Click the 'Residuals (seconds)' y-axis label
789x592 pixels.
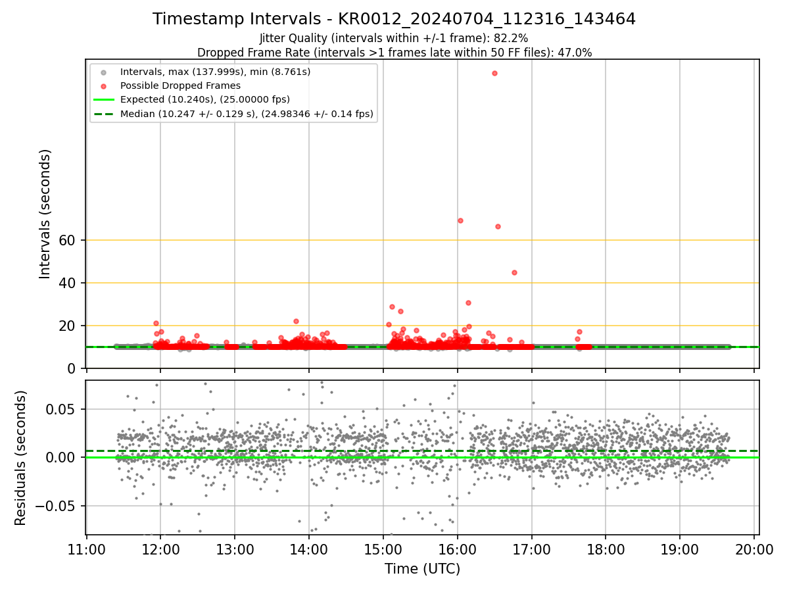(x=21, y=458)
